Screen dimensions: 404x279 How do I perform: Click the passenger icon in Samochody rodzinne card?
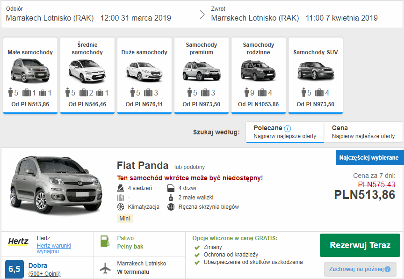tap(246, 92)
